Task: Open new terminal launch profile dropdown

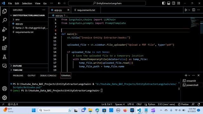Action: (x=189, y=75)
